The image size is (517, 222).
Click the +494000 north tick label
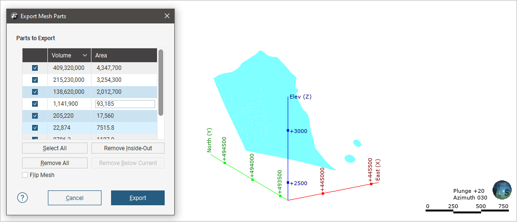pos(252,165)
